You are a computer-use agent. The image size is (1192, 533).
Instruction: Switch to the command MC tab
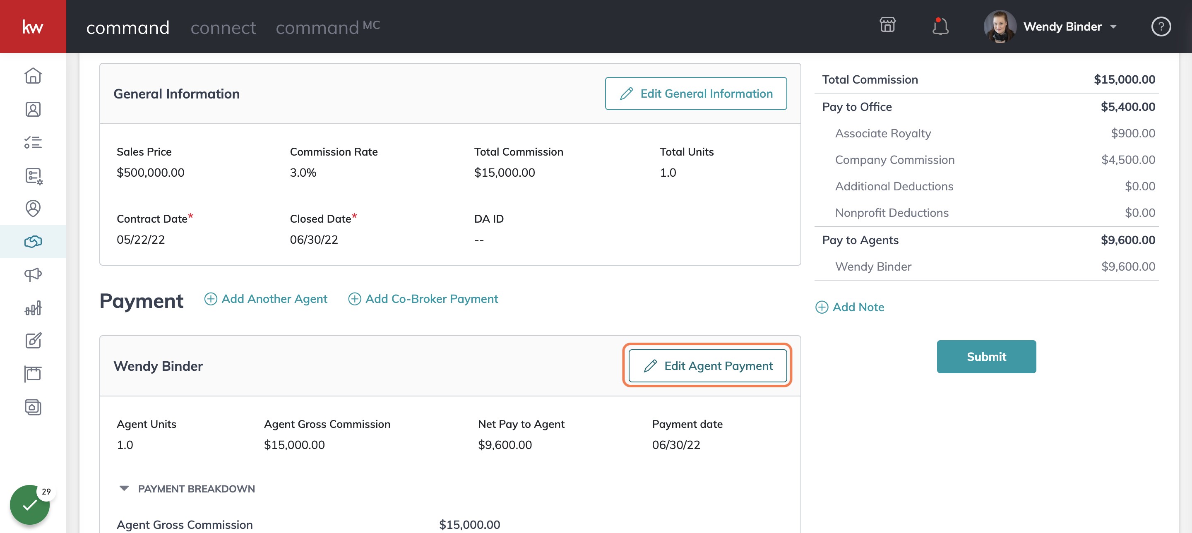pyautogui.click(x=328, y=27)
